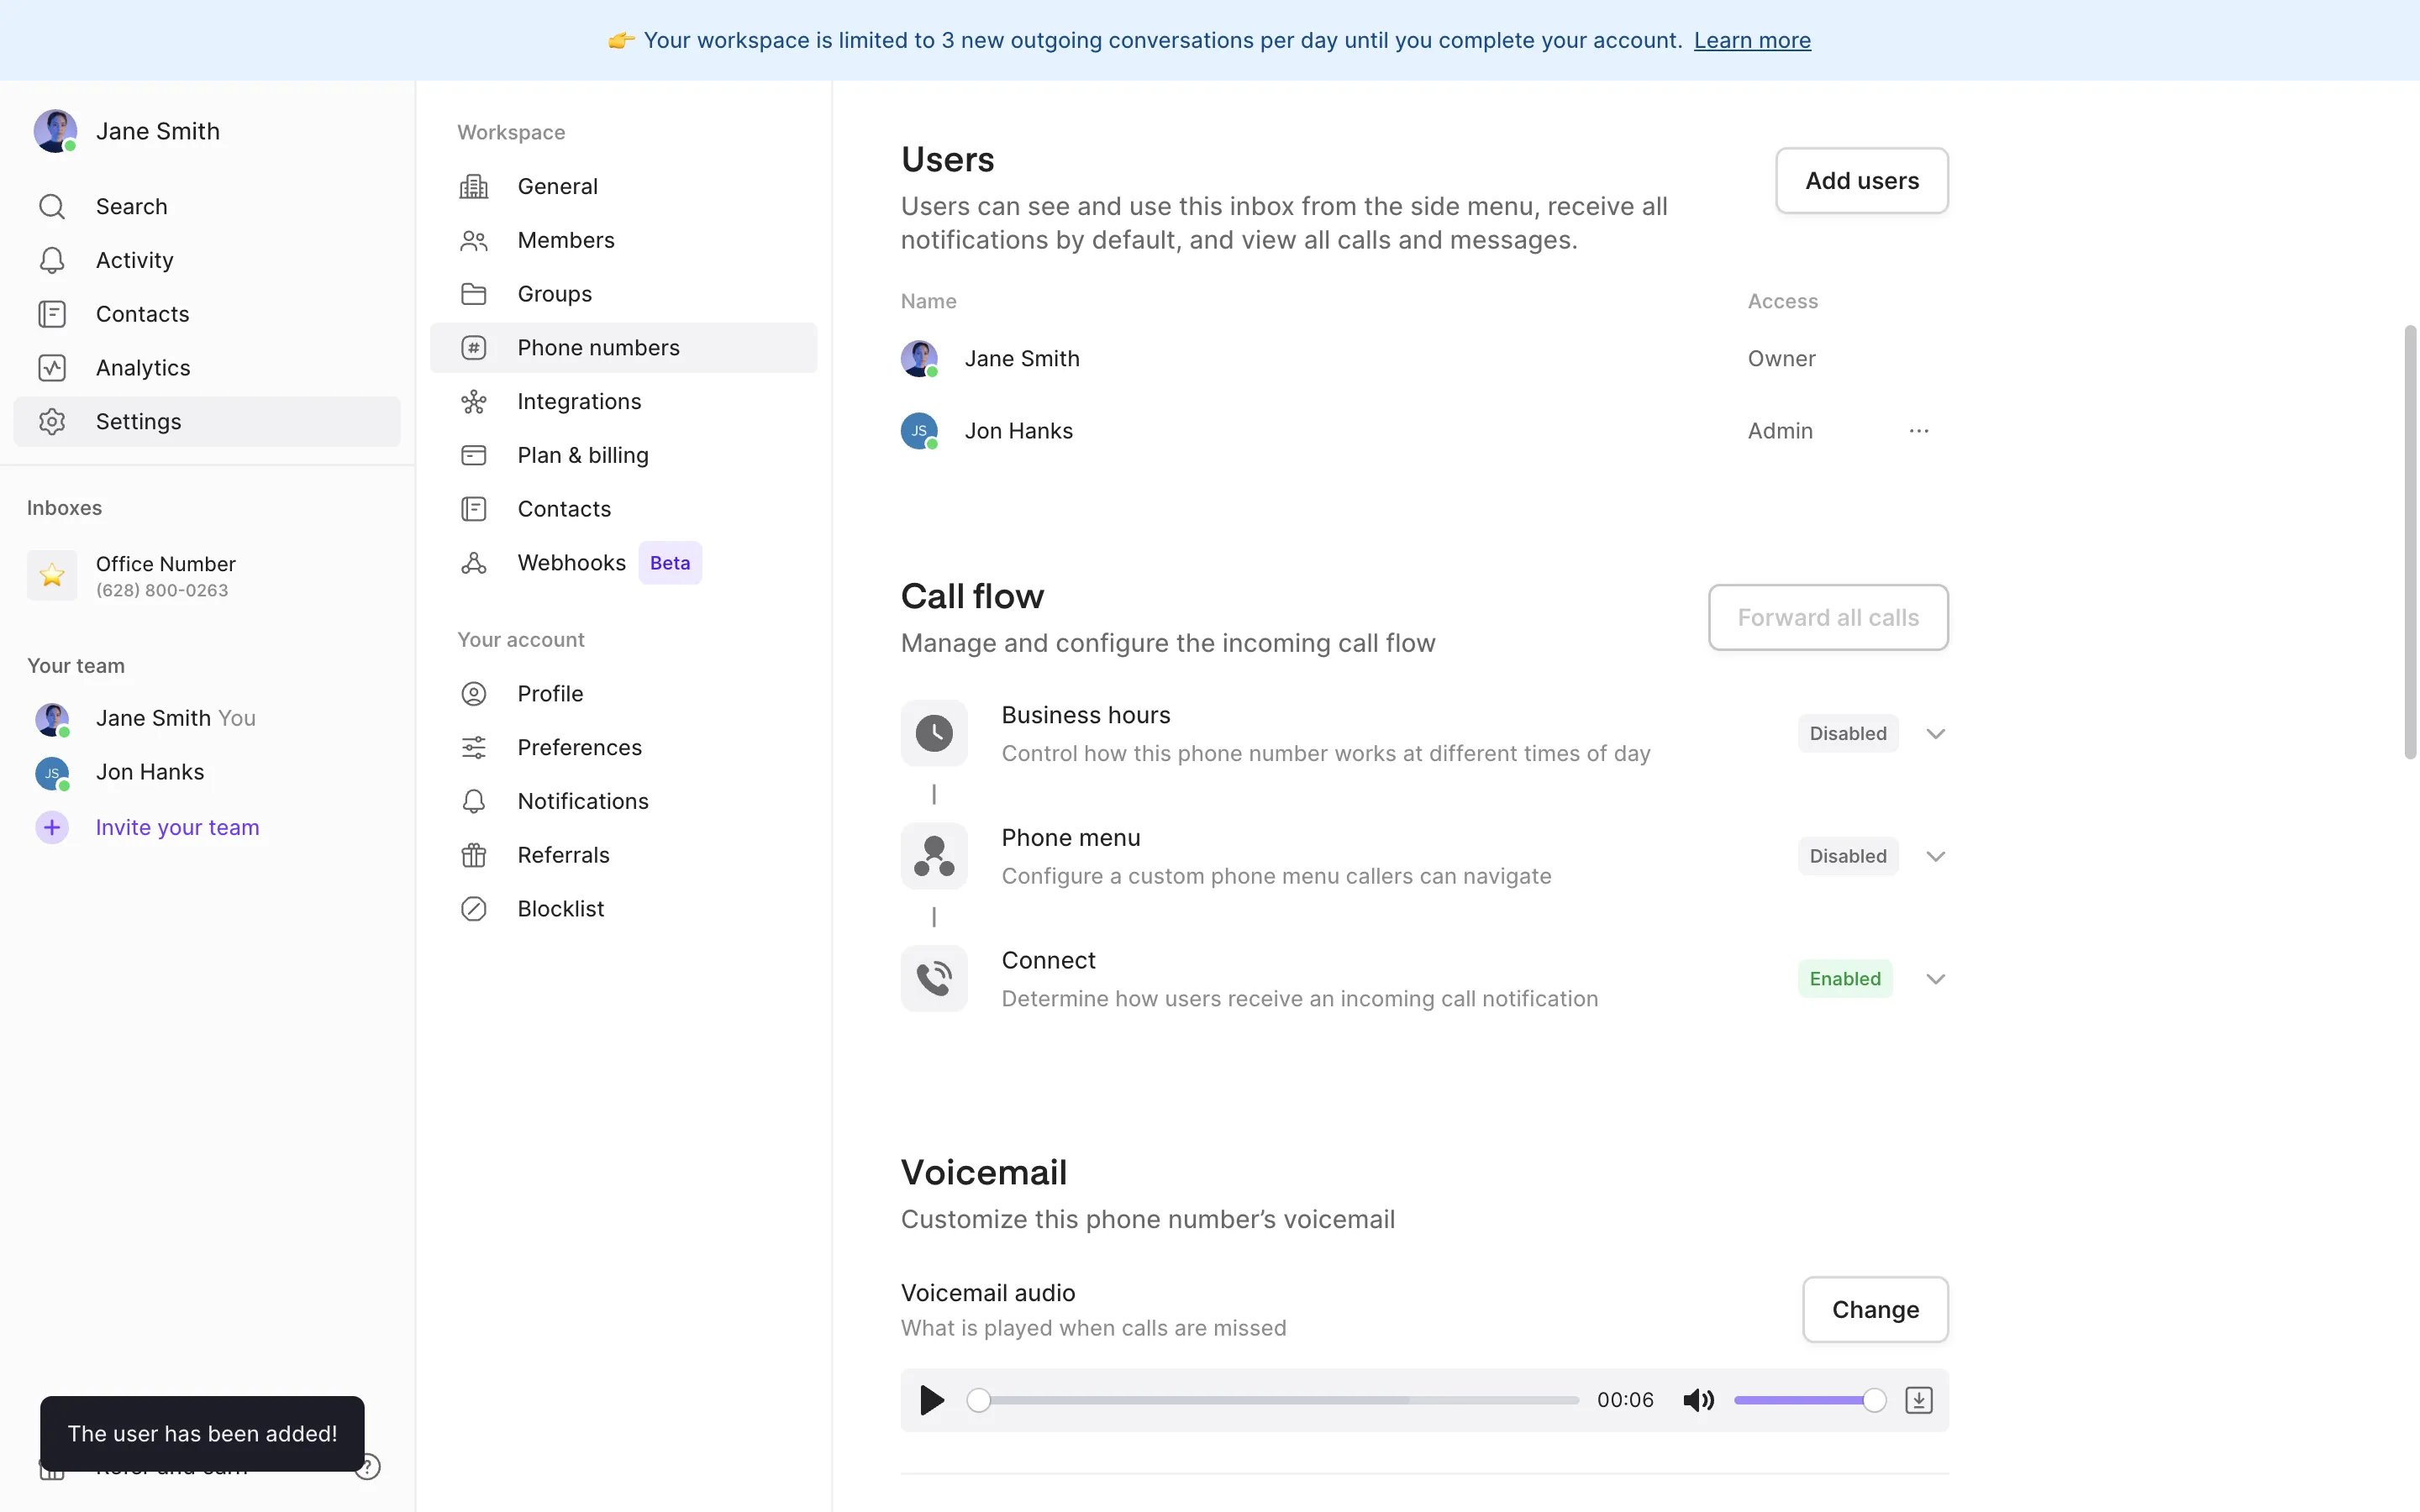Image resolution: width=2420 pixels, height=1512 pixels.
Task: Expand the Phone menu section chevron
Action: pos(1935,856)
